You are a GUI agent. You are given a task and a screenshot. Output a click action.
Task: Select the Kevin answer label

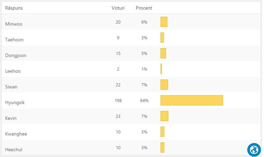(11, 118)
